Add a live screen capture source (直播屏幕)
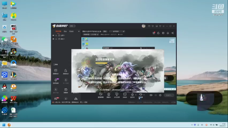The width and height of the screenshot is (228, 128). point(101,95)
